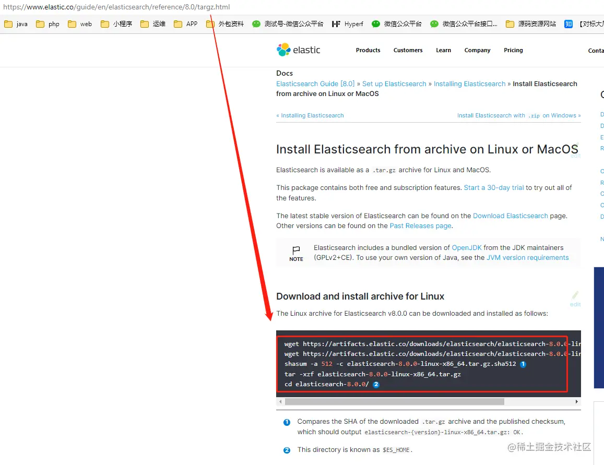
Task: Click the 'cd elasticsearch-8.0.0/' code line
Action: click(326, 384)
